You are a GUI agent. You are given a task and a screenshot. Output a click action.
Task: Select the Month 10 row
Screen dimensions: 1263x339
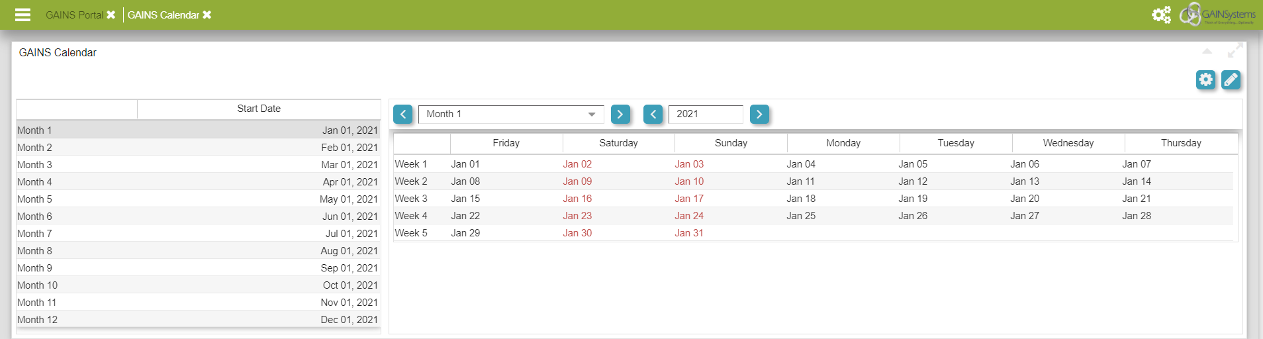pos(198,285)
